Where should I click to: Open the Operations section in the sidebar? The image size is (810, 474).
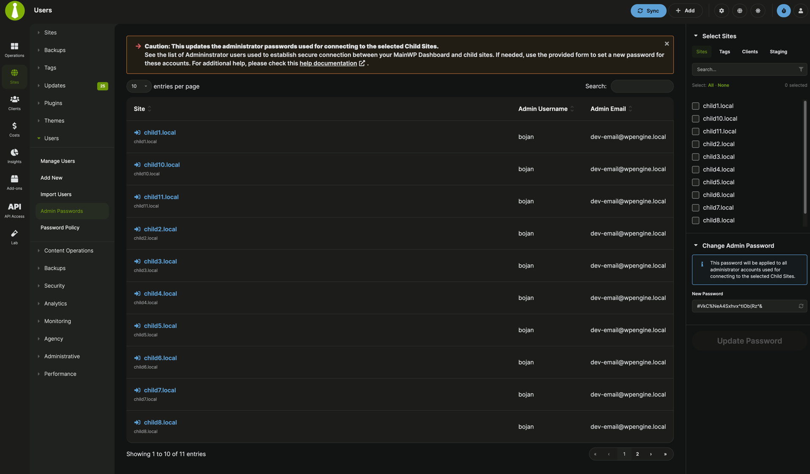14,50
